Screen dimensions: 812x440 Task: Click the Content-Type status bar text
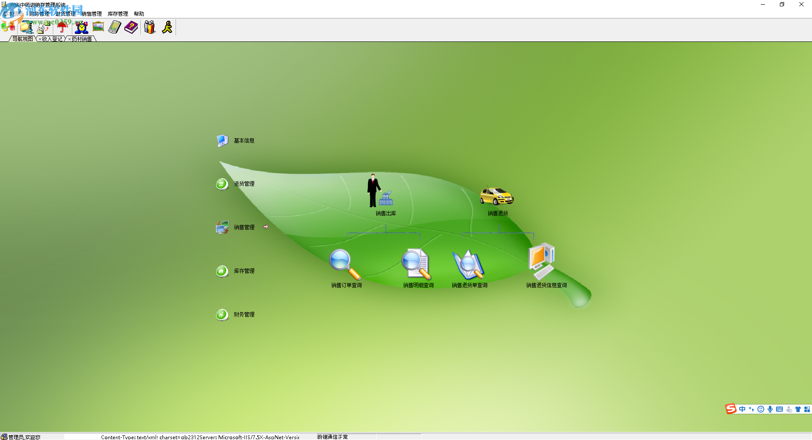[x=200, y=437]
